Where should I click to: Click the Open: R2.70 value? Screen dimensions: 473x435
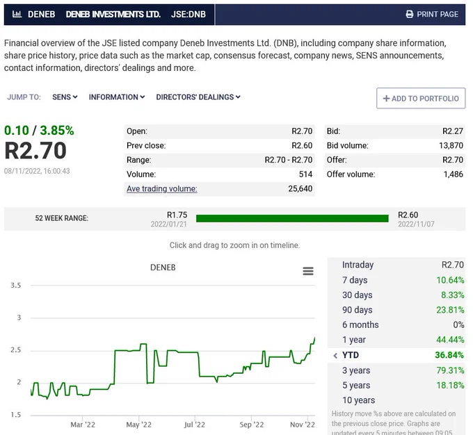[x=302, y=131]
